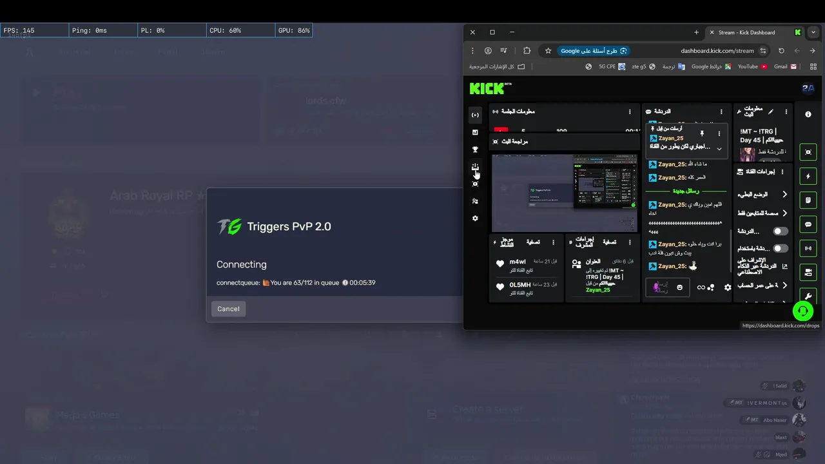Select the Stream - Kick Dashboard tab

tap(753, 32)
